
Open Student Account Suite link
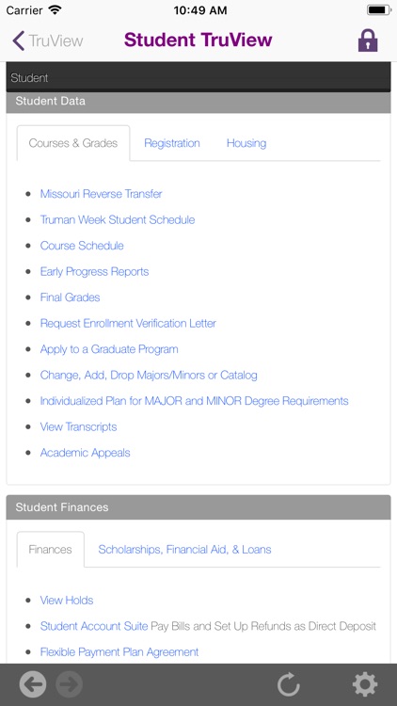point(94,626)
